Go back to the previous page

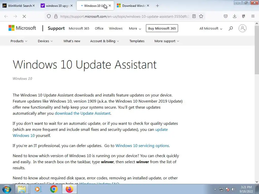(x=6, y=16)
